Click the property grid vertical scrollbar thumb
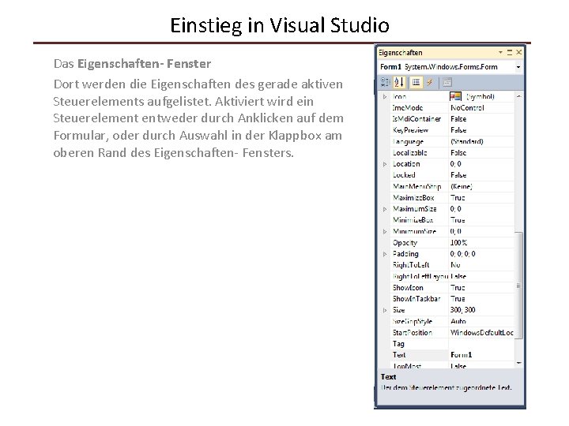The height and width of the screenshot is (426, 569). tap(519, 286)
